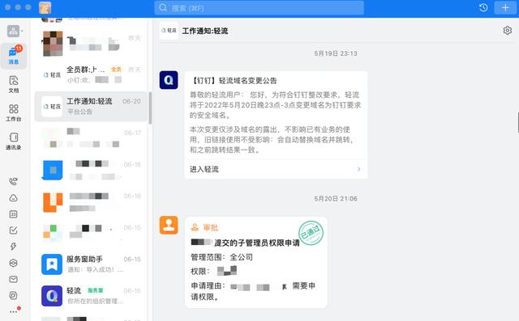The image size is (519, 321).
Task: Open the 全员群 group conversation
Action: click(91, 74)
